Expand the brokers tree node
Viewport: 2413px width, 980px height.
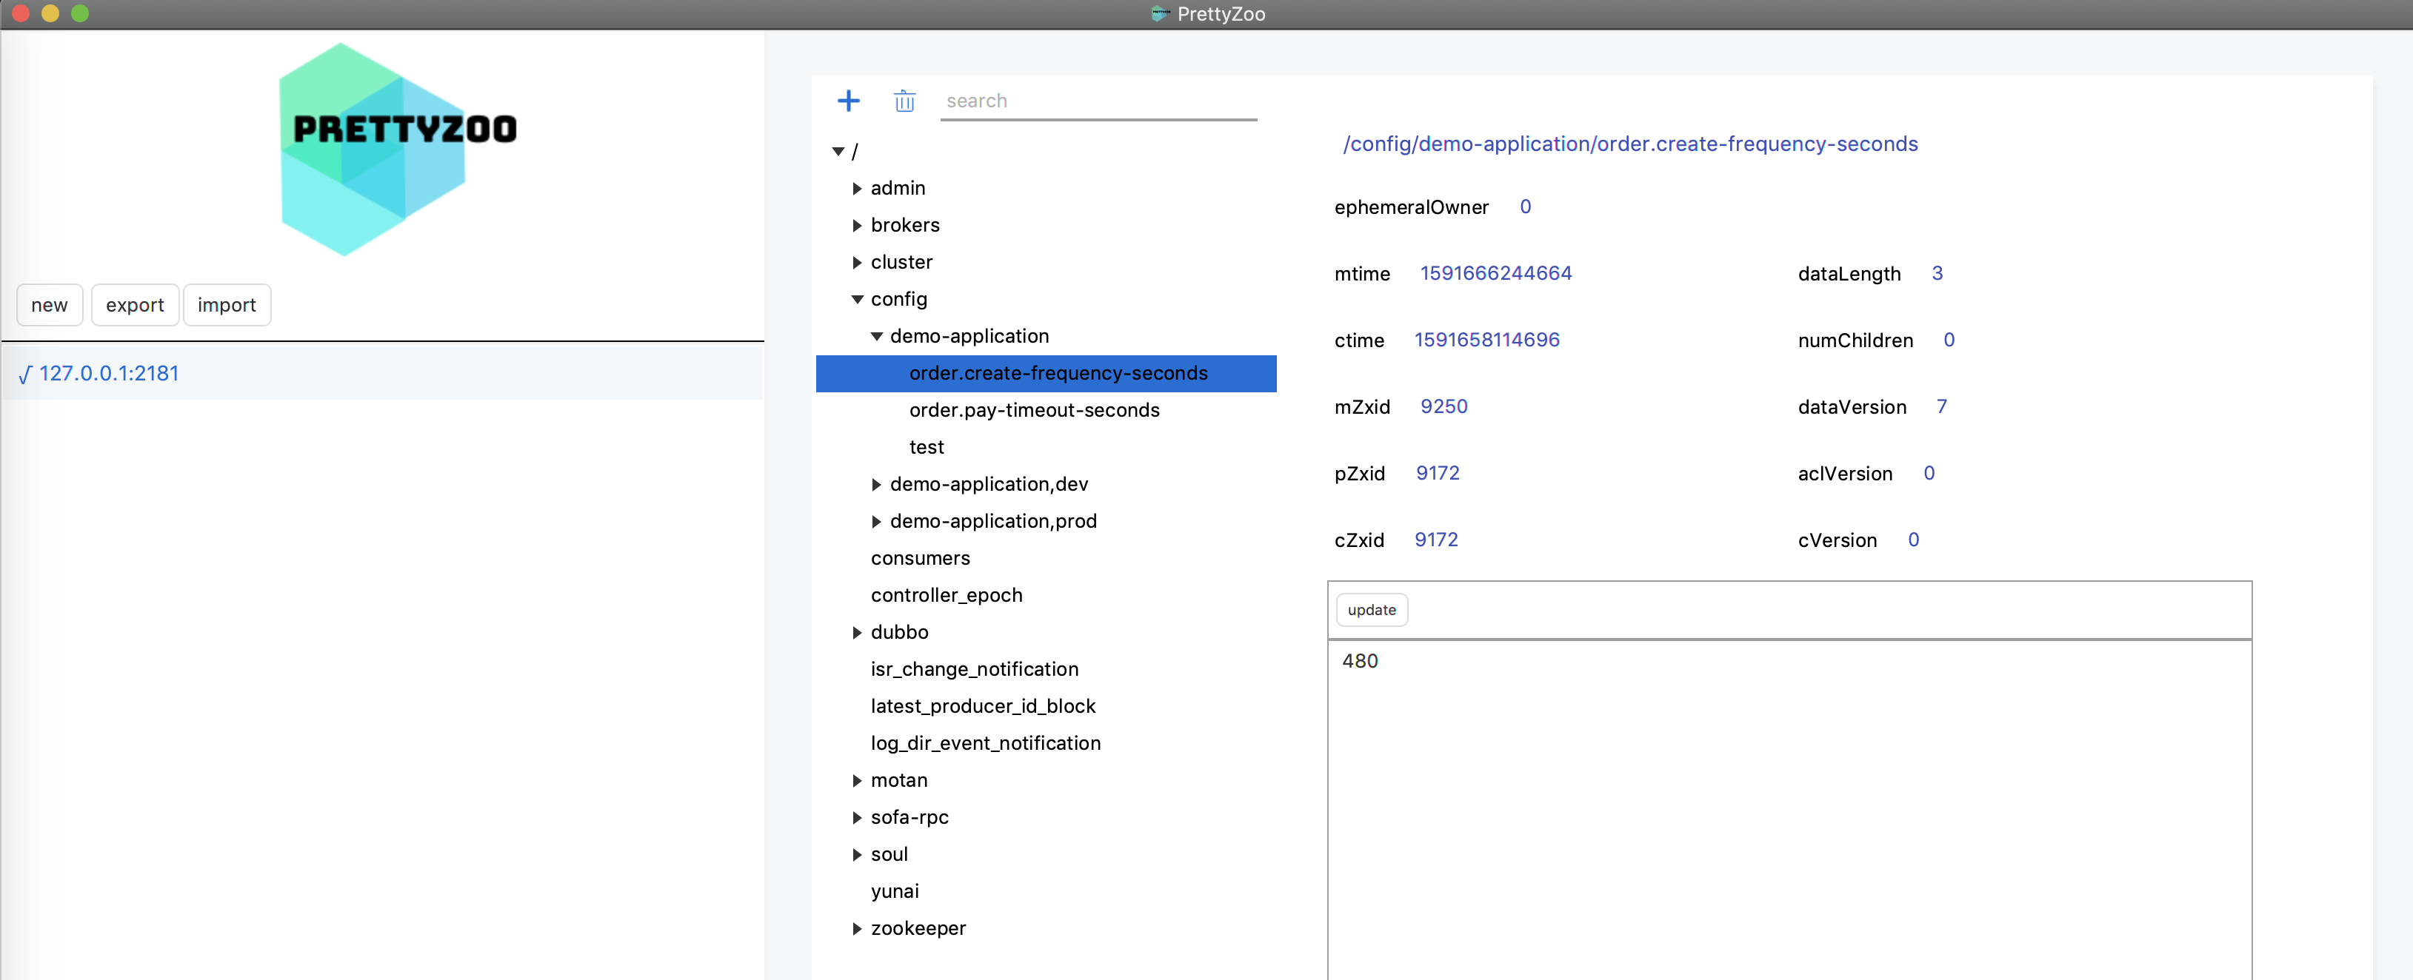[857, 224]
